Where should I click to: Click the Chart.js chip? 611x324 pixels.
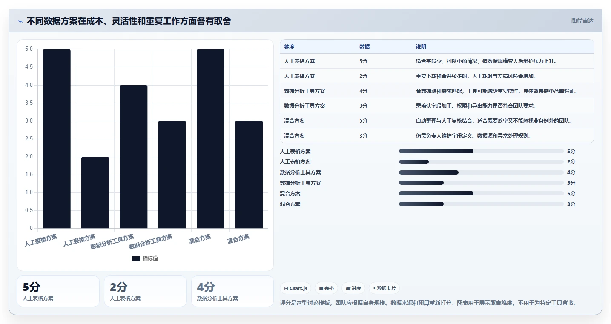click(x=296, y=288)
